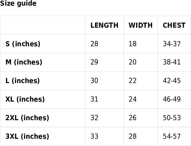191x146 pixels.
Task: Click the chest range 38-41
Action: (x=172, y=62)
